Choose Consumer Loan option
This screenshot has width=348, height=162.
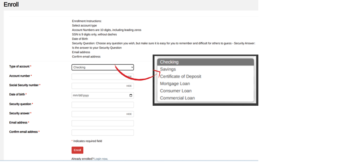coord(206,91)
